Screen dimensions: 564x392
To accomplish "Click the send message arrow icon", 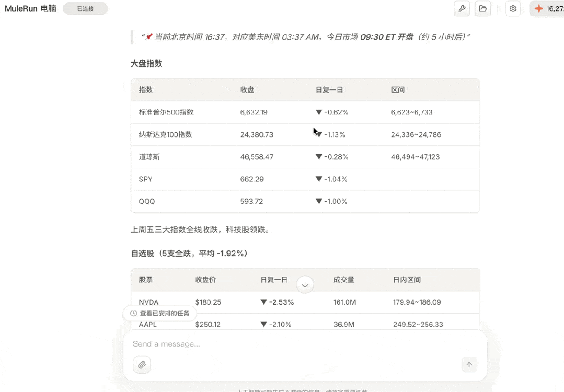I will point(469,364).
